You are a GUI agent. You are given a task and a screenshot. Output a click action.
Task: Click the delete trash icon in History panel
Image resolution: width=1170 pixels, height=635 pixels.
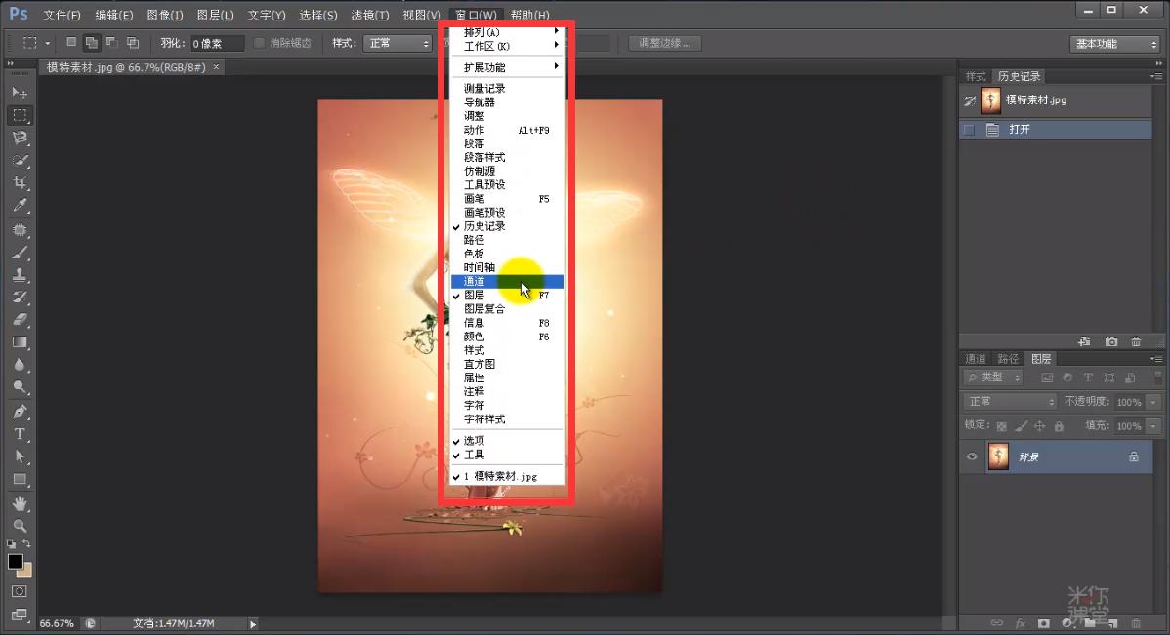point(1136,341)
